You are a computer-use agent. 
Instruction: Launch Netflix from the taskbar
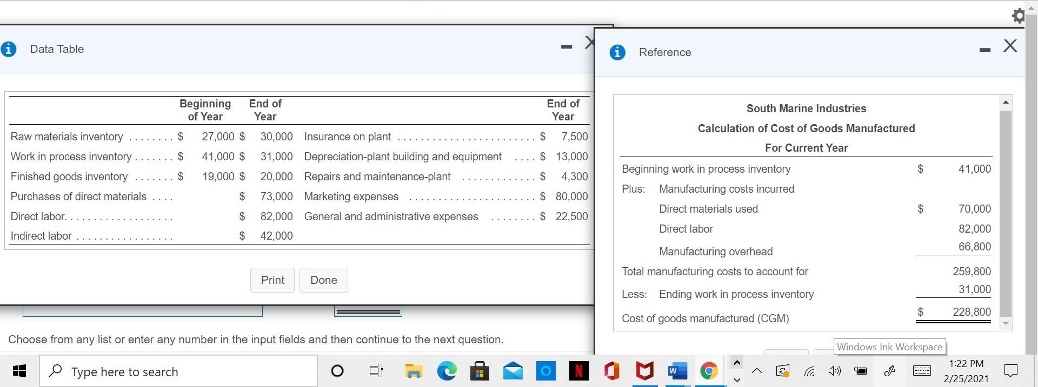coord(579,371)
